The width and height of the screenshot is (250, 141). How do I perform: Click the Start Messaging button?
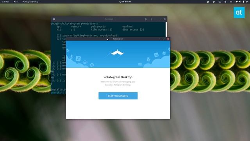tap(118, 96)
